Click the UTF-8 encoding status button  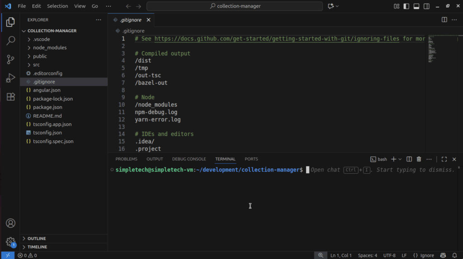(x=389, y=255)
